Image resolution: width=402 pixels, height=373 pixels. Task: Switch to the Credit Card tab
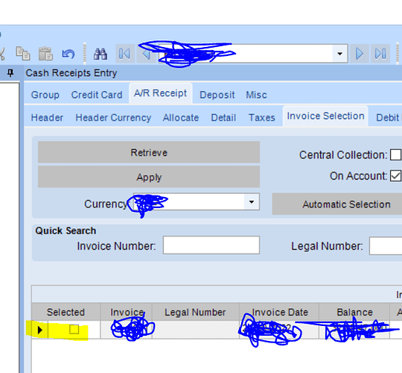[x=97, y=95]
